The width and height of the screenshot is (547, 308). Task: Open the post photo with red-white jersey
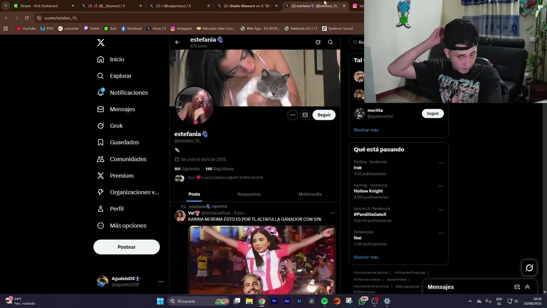pos(262,260)
